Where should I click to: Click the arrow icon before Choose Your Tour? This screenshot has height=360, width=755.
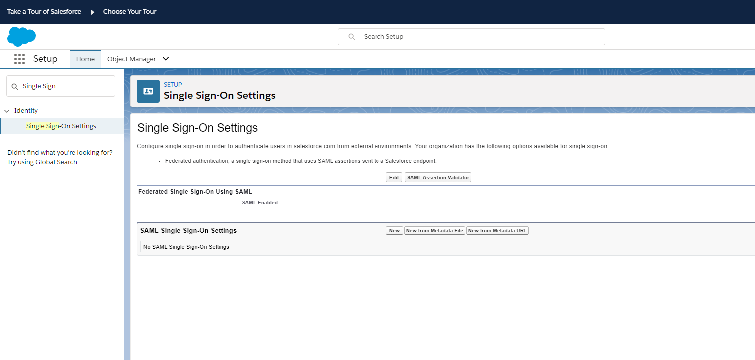[x=92, y=12]
